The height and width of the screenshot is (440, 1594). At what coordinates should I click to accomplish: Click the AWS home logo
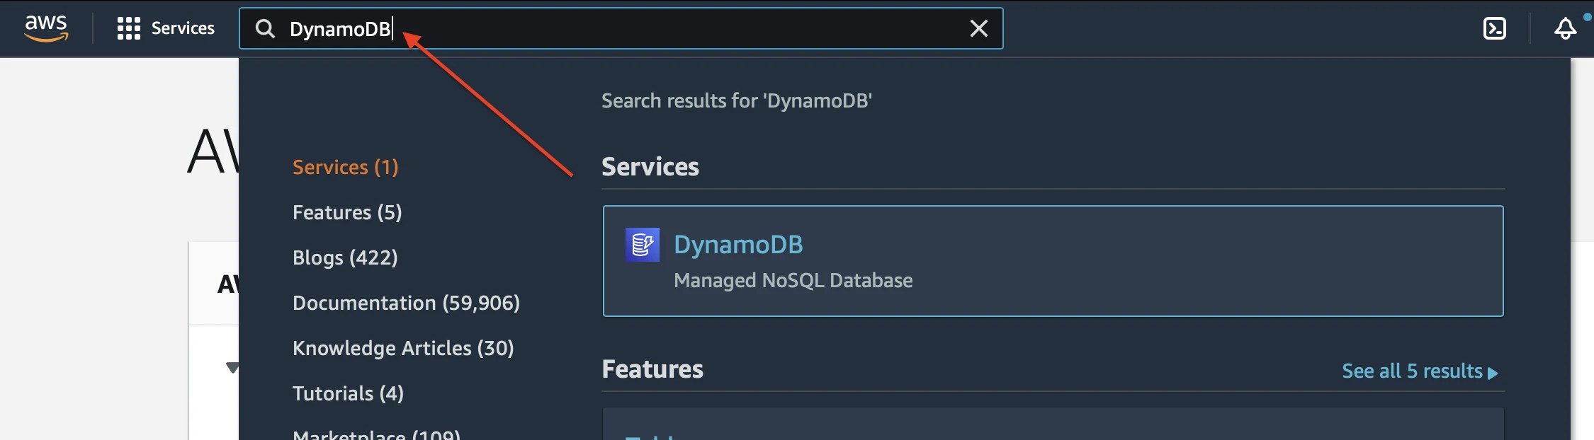pyautogui.click(x=47, y=28)
